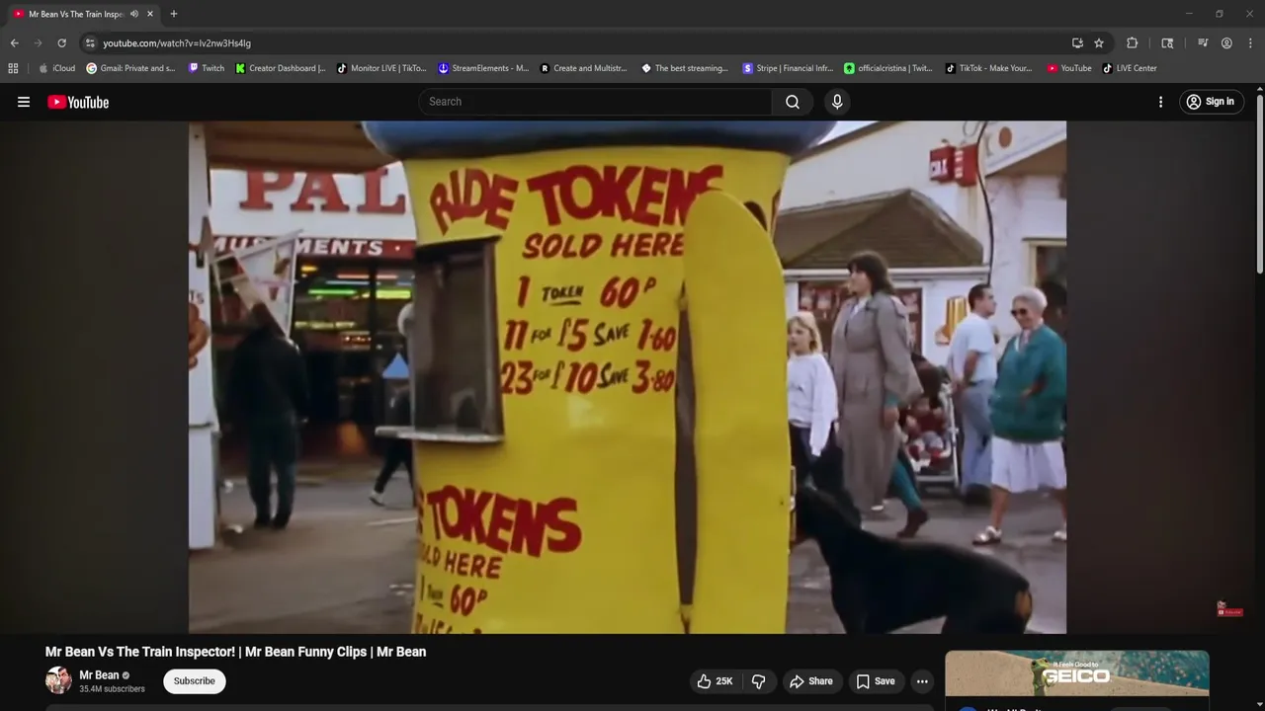Image resolution: width=1265 pixels, height=711 pixels.
Task: Open more actions ellipsis under video
Action: (x=922, y=681)
